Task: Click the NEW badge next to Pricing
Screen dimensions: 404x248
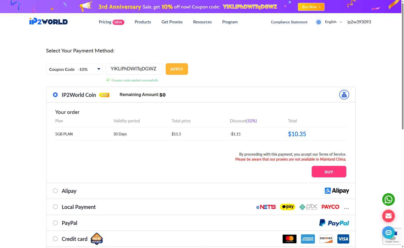Action: coord(118,22)
